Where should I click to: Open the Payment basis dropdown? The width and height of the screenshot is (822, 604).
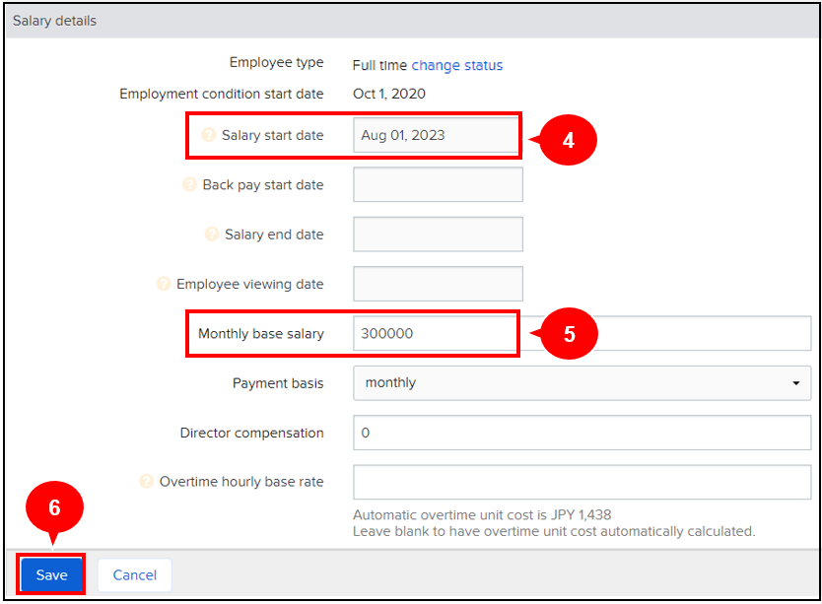pos(582,383)
